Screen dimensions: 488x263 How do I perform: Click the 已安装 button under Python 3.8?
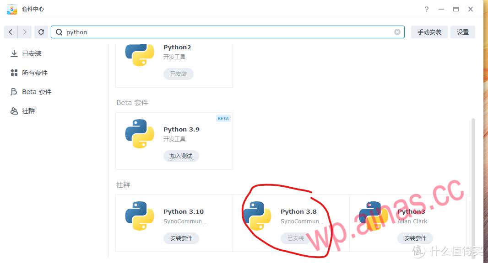[x=295, y=238]
